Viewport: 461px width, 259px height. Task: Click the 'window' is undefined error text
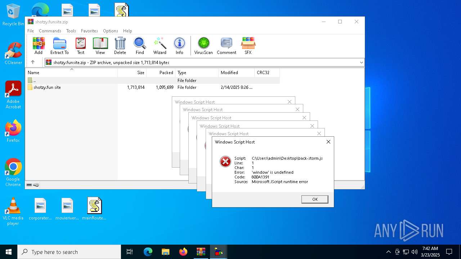coord(273,172)
